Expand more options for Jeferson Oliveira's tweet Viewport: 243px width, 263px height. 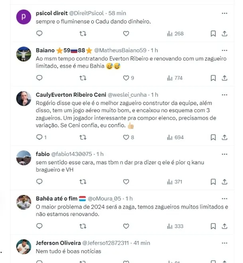click(225, 243)
